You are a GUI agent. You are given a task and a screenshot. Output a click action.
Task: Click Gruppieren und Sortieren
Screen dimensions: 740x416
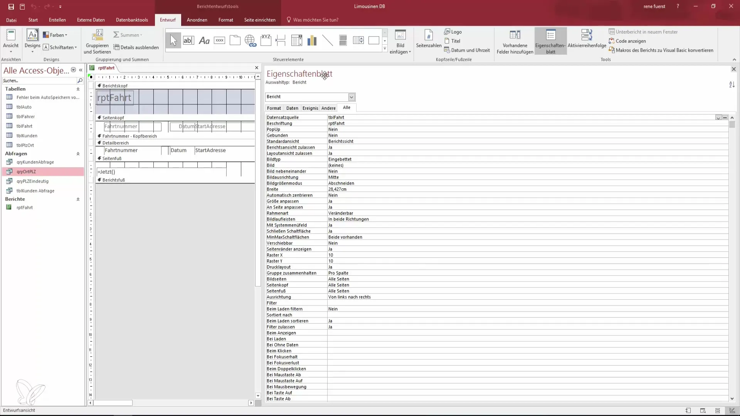[97, 42]
